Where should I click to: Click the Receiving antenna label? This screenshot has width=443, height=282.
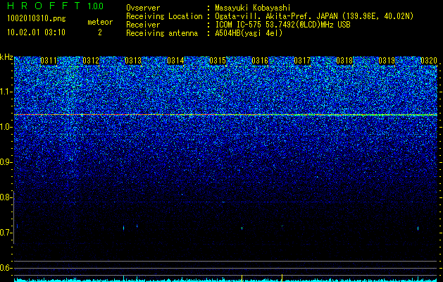pos(162,33)
